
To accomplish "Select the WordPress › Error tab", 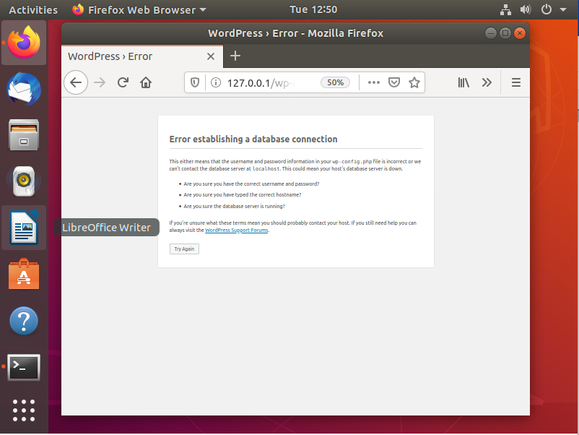I will (x=142, y=56).
